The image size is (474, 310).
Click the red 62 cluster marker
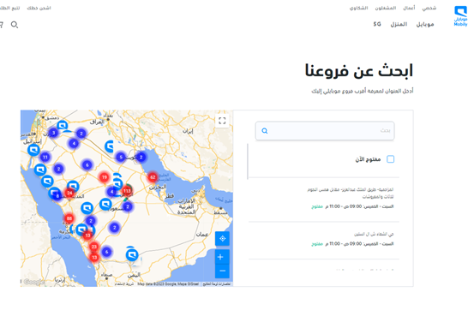point(153,177)
